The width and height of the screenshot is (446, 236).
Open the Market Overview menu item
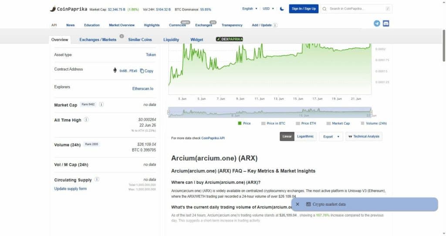[x=122, y=25]
